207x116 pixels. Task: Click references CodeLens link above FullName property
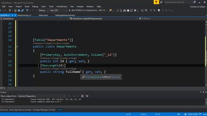point(45,69)
